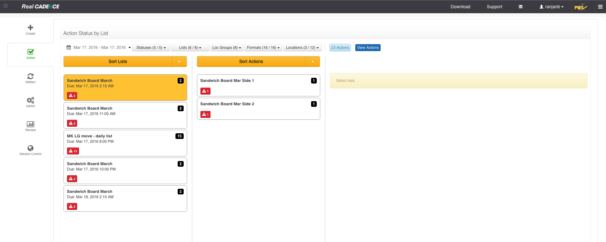Click the Sort Actions button

(251, 61)
